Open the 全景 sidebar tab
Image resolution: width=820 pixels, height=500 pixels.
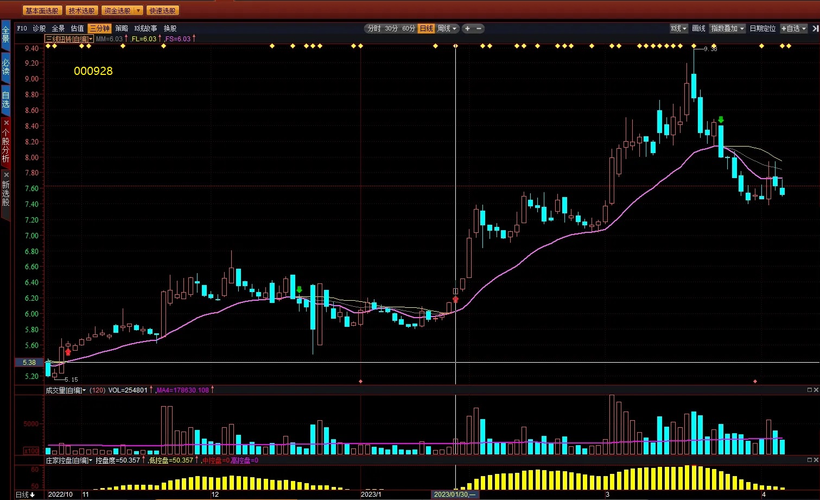click(5, 35)
